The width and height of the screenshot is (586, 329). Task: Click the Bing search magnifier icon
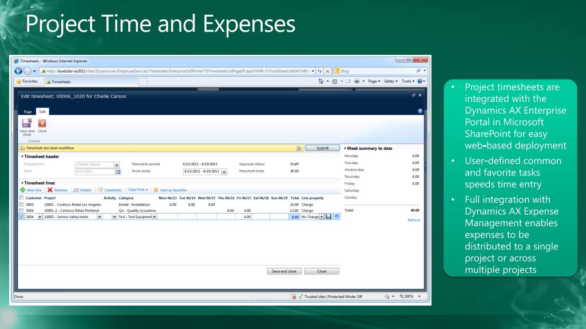point(418,71)
